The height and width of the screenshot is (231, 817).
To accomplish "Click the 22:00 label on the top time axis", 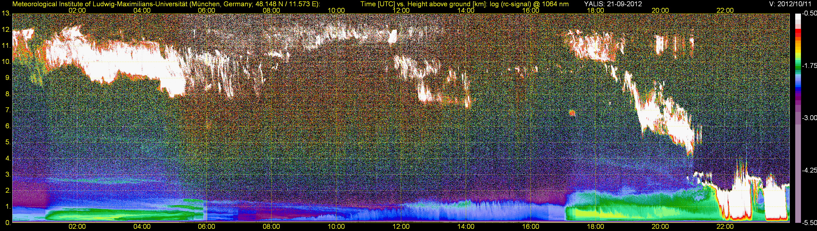I will (725, 10).
